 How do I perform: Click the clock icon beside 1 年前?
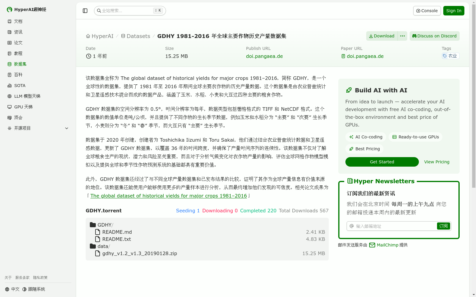tap(88, 56)
